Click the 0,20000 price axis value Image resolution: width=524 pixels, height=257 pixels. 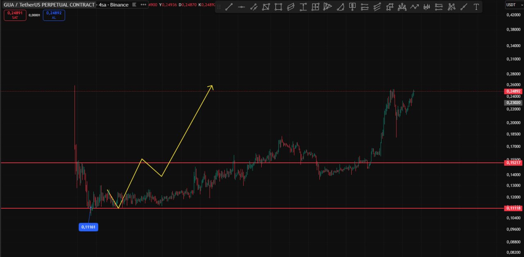(513, 123)
